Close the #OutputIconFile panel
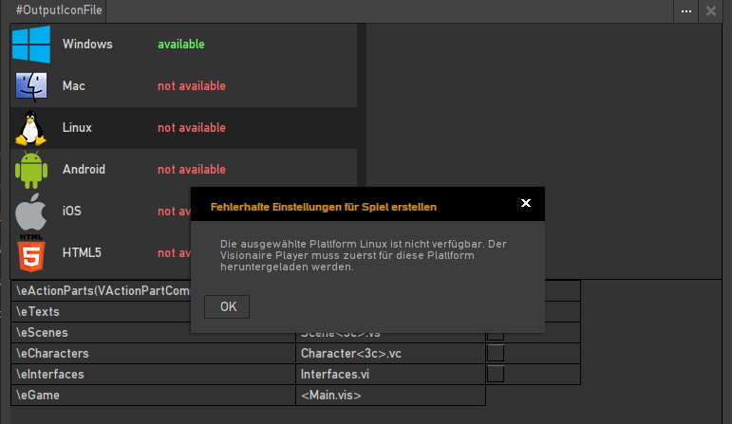The height and width of the screenshot is (424, 732). (711, 11)
